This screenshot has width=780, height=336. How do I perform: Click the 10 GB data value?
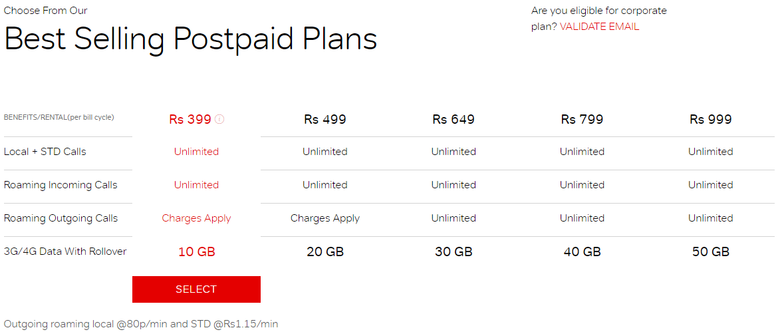196,252
